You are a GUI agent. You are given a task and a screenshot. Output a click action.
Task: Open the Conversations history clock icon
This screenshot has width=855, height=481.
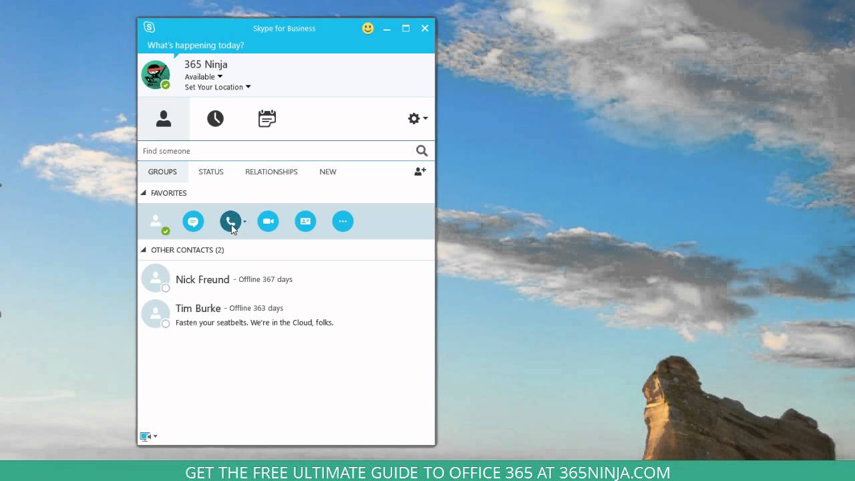pos(215,119)
